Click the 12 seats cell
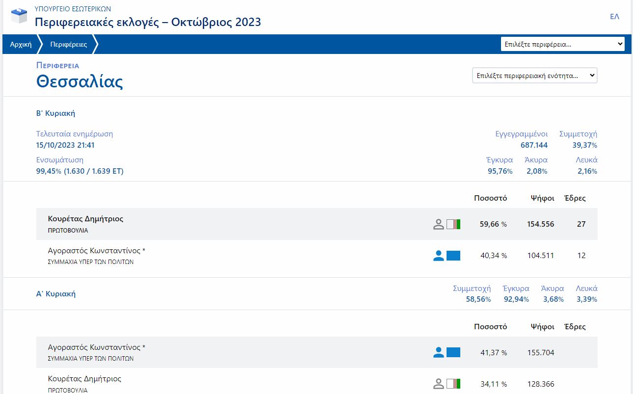The height and width of the screenshot is (394, 633). [581, 256]
